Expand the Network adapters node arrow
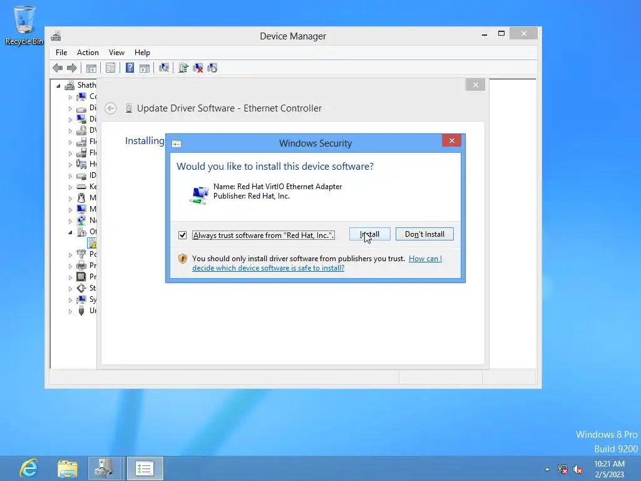The width and height of the screenshot is (641, 481). 70,221
